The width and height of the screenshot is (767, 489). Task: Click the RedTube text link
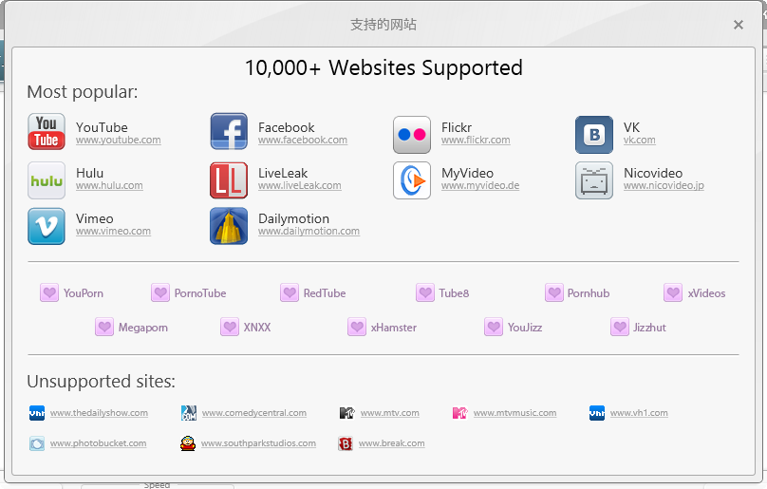click(x=325, y=293)
